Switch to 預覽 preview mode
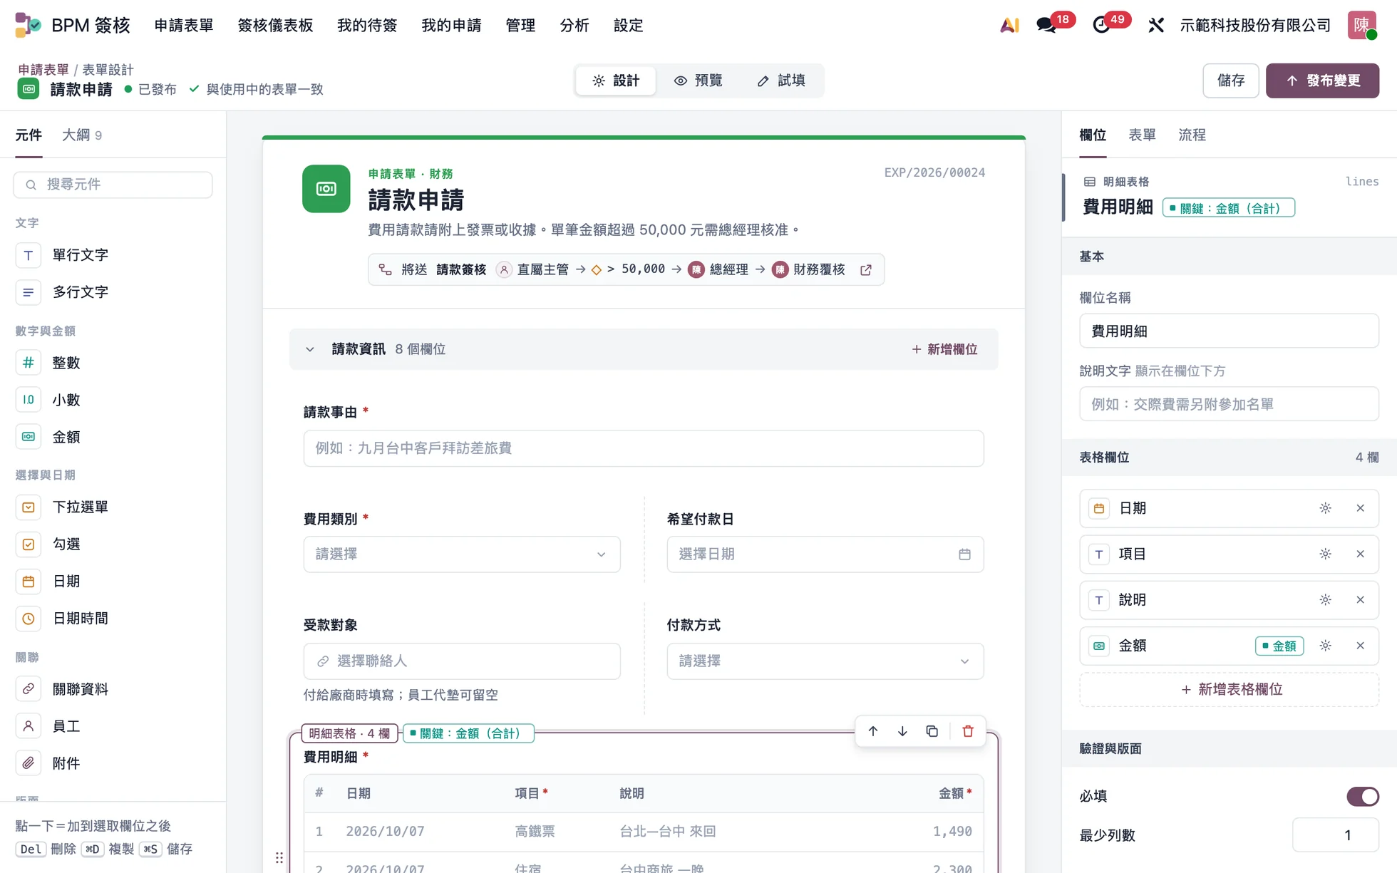This screenshot has width=1397, height=873. (698, 81)
